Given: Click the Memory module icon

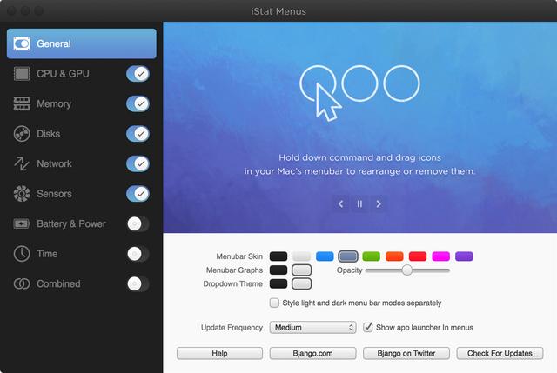Looking at the screenshot, I should click(22, 104).
